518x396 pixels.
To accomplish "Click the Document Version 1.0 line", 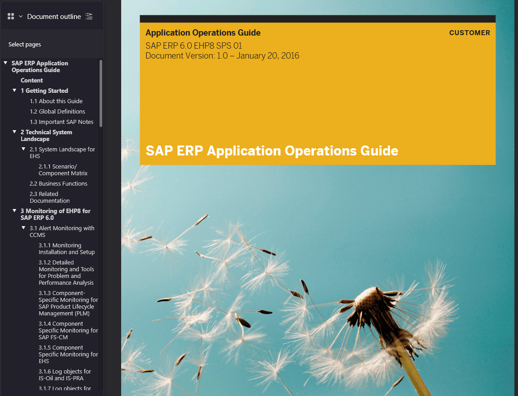I will [223, 55].
